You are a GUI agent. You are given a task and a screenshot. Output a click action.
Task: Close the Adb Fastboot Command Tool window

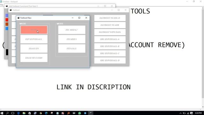(112, 6)
